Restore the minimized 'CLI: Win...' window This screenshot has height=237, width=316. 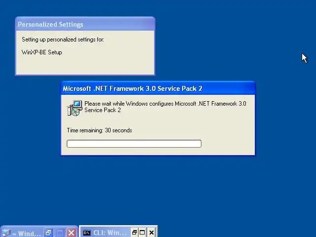coord(134,233)
